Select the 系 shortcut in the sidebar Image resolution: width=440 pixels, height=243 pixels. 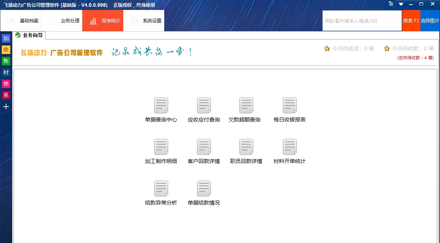click(x=6, y=95)
